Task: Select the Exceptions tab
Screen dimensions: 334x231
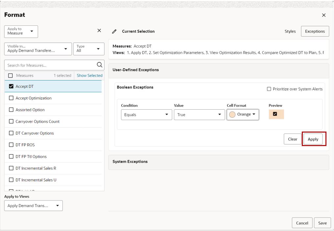Action: point(315,31)
